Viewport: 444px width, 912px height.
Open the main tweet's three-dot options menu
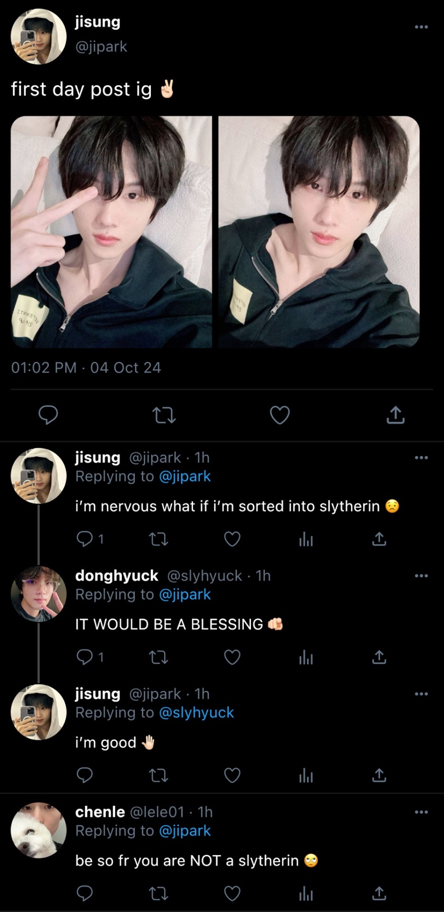tap(421, 27)
